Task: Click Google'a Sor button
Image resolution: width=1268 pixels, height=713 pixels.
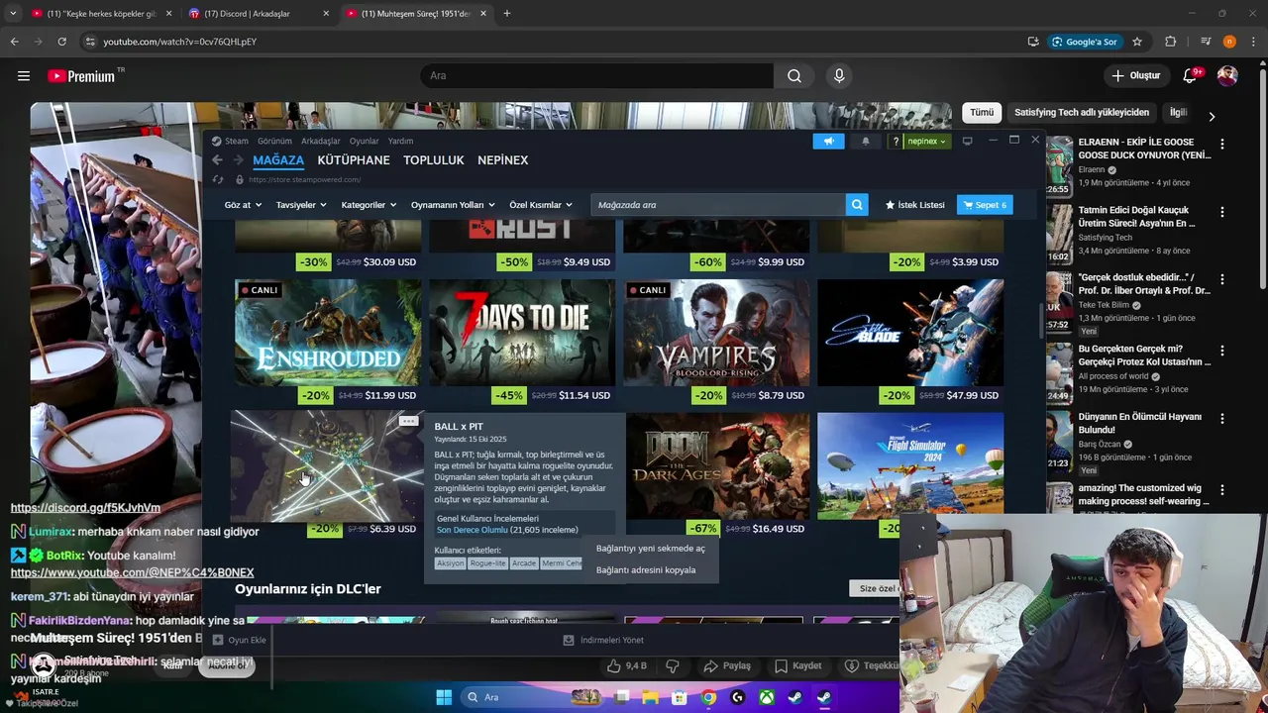Action: point(1085,42)
